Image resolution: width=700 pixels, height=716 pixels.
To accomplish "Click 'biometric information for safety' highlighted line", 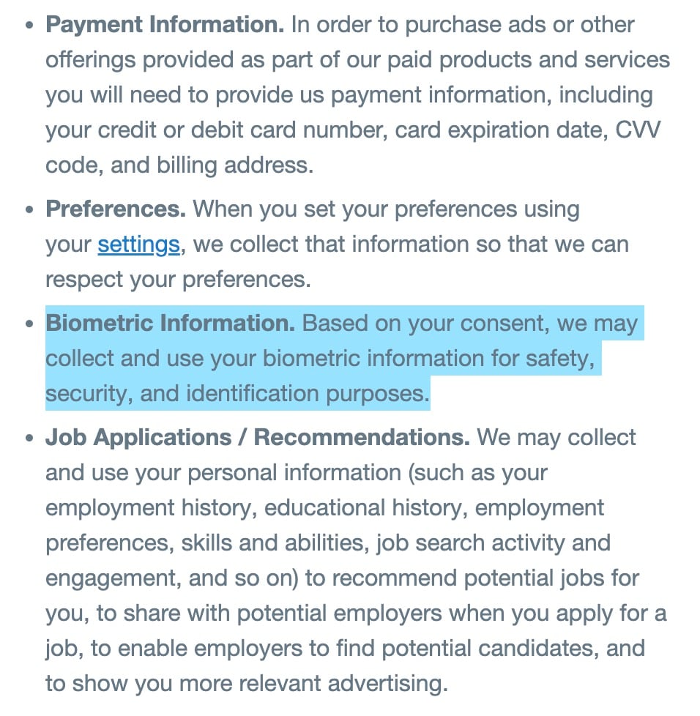I will tap(429, 359).
